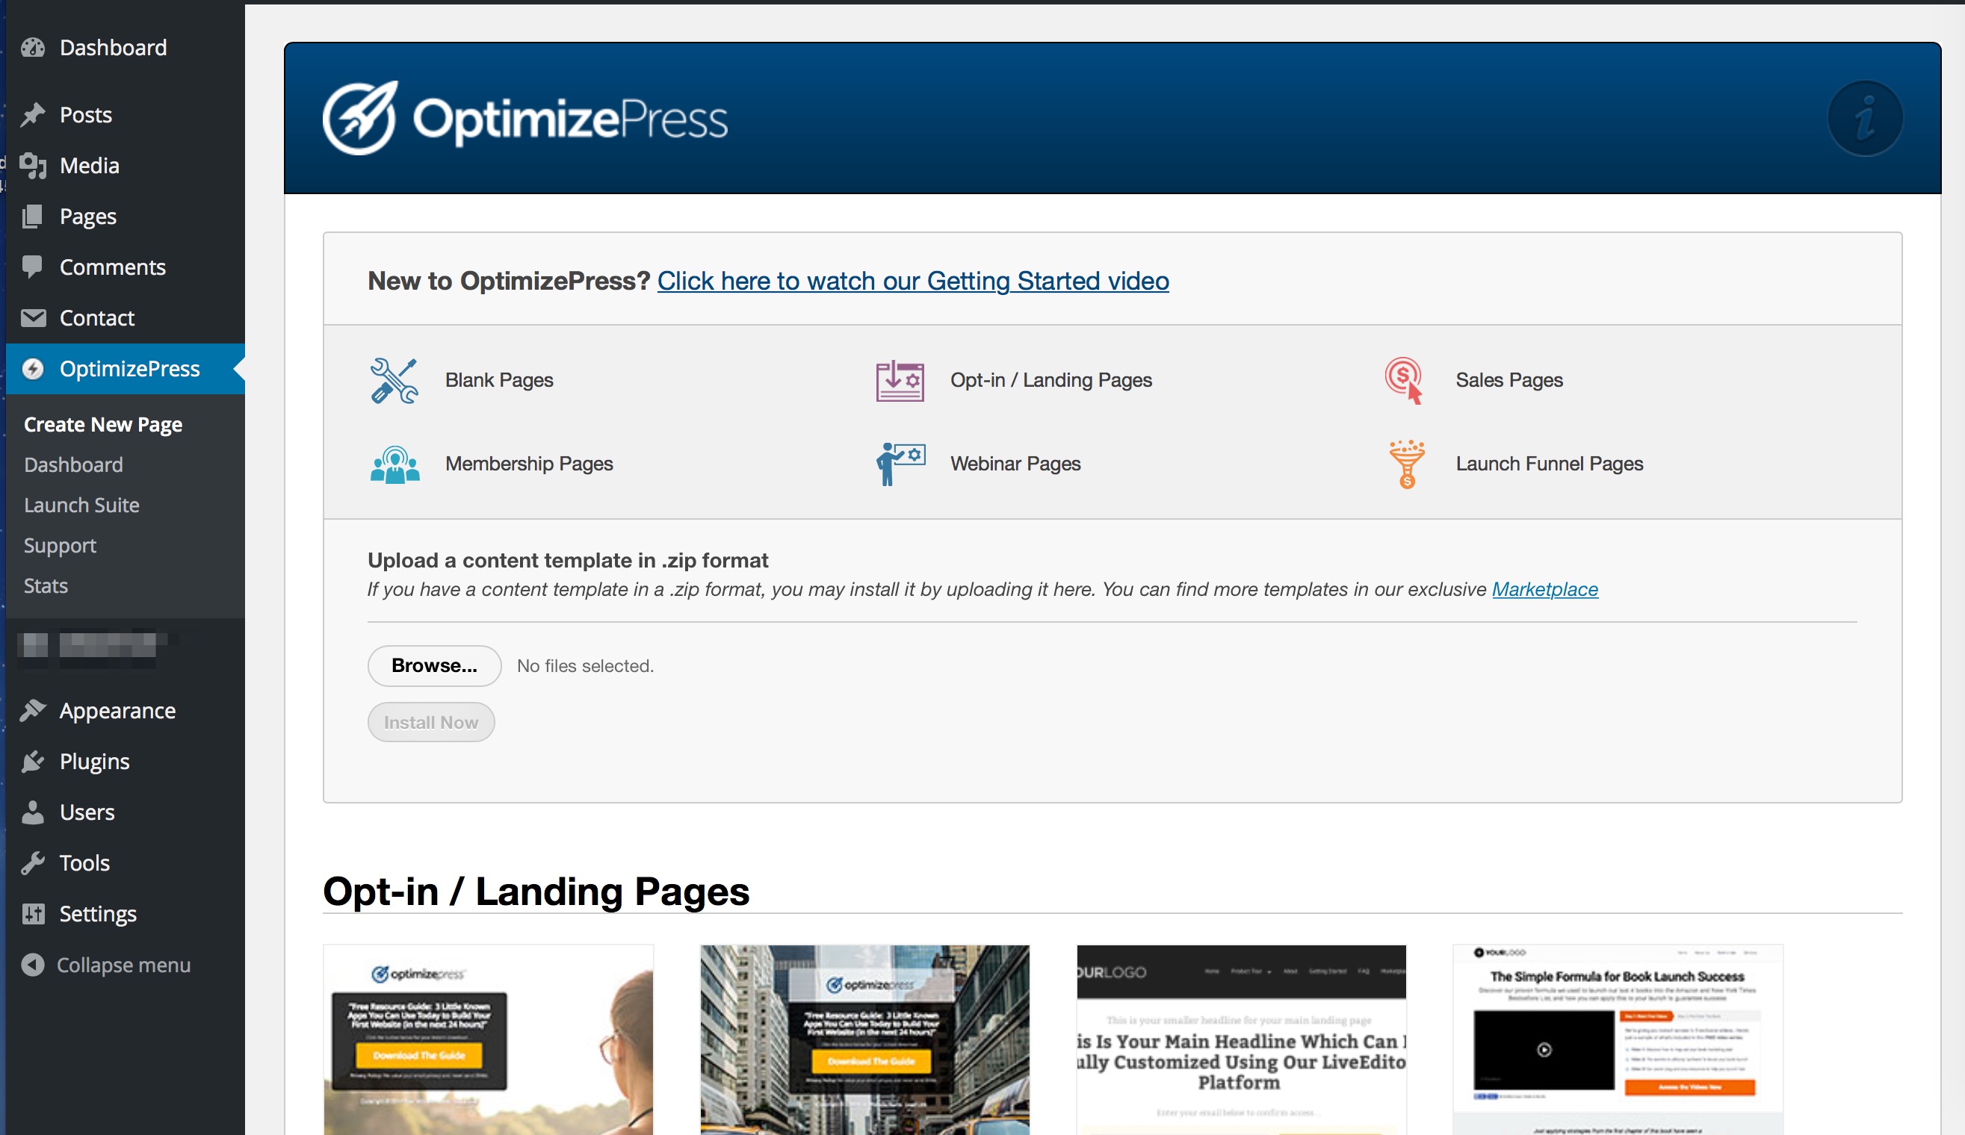Click the Webinar Pages presenter icon

899,464
